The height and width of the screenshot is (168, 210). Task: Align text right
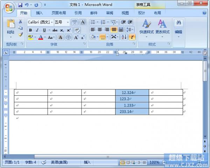pyautogui.click(x=107, y=30)
